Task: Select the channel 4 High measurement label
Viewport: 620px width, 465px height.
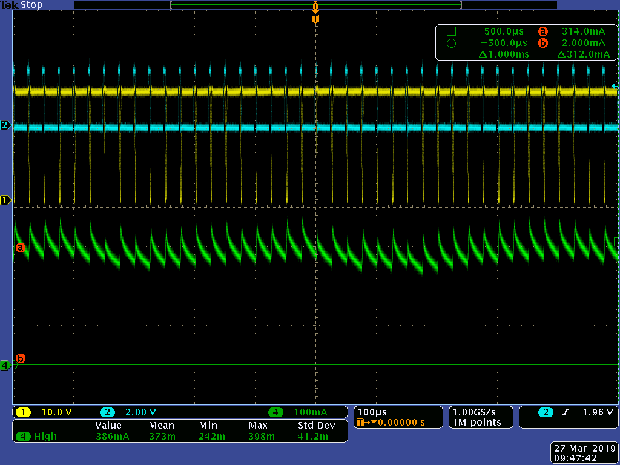Action: (39, 436)
